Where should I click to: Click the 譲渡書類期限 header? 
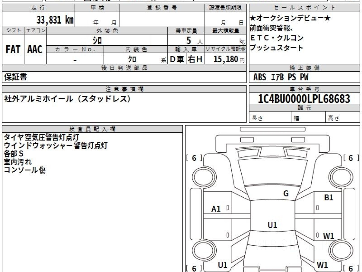point(226,8)
